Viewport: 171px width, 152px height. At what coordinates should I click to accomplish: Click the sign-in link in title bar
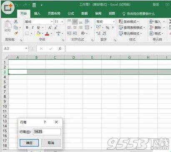(156, 5)
